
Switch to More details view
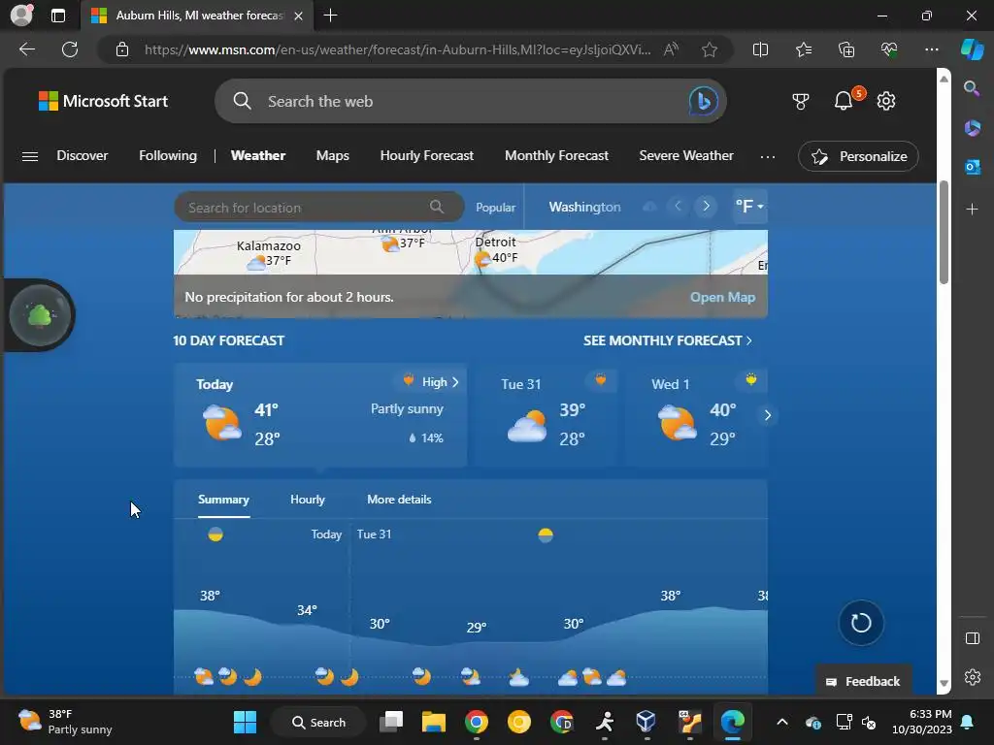pyautogui.click(x=399, y=500)
